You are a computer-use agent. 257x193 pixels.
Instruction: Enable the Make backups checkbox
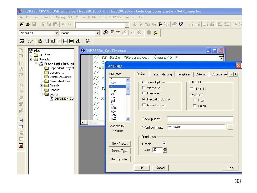(x=144, y=105)
